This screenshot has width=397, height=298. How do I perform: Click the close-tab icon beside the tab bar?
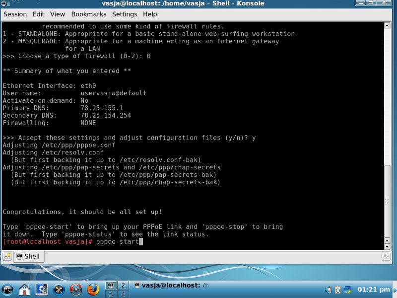pyautogui.click(x=386, y=257)
